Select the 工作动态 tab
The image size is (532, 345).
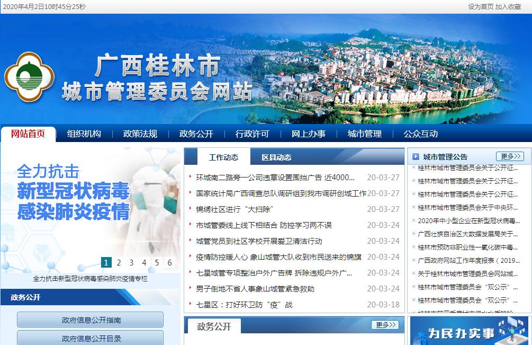point(223,157)
